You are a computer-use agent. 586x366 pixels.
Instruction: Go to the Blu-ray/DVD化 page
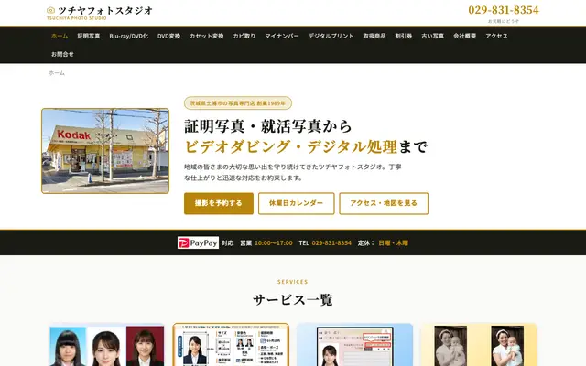[x=128, y=36]
